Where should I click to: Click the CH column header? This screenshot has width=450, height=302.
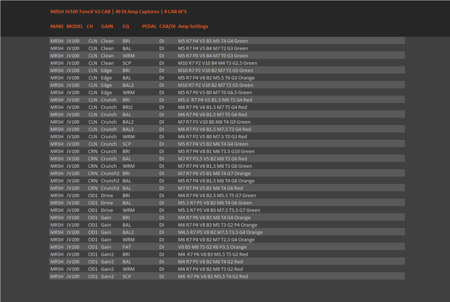pos(90,26)
